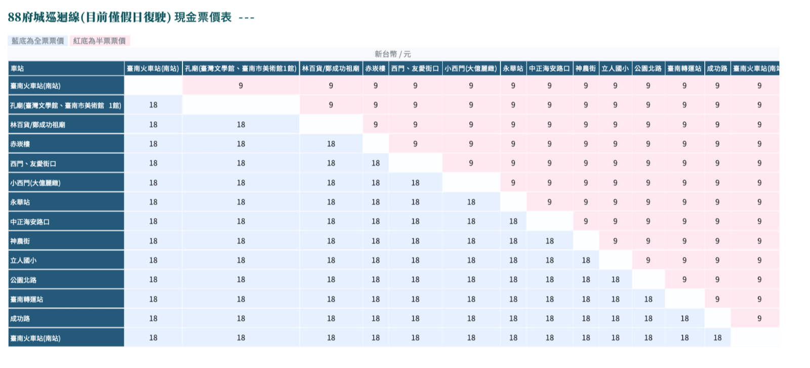Click the 永華站 column header
Viewport: 810px width, 368px height.
pyautogui.click(x=513, y=68)
